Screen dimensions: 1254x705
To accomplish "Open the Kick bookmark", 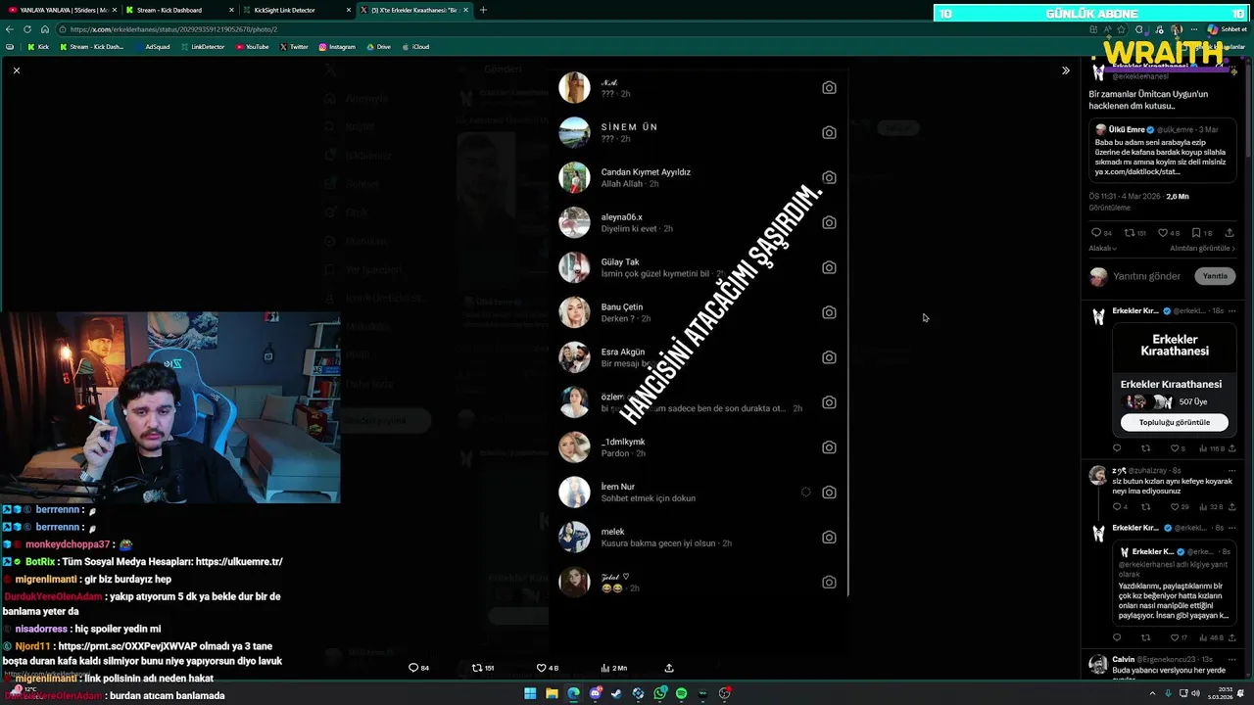I will coord(38,47).
